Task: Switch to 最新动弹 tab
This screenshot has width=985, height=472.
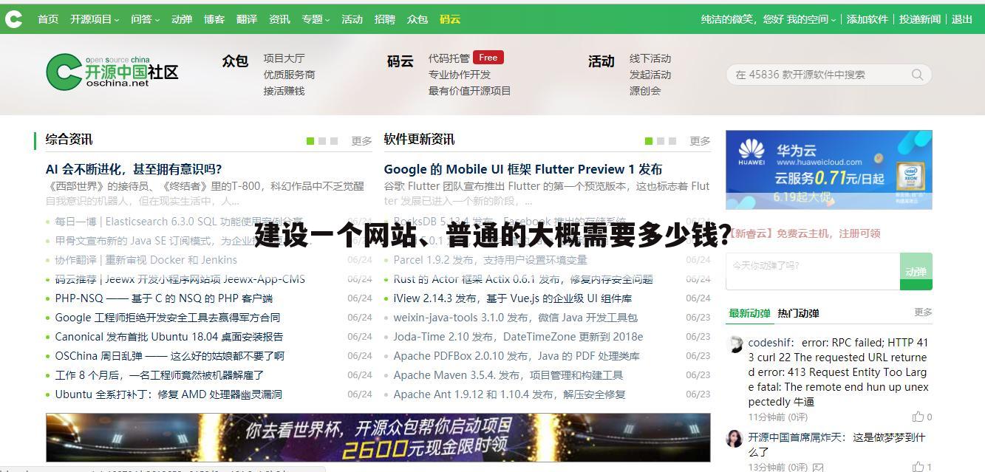Action: coord(749,313)
